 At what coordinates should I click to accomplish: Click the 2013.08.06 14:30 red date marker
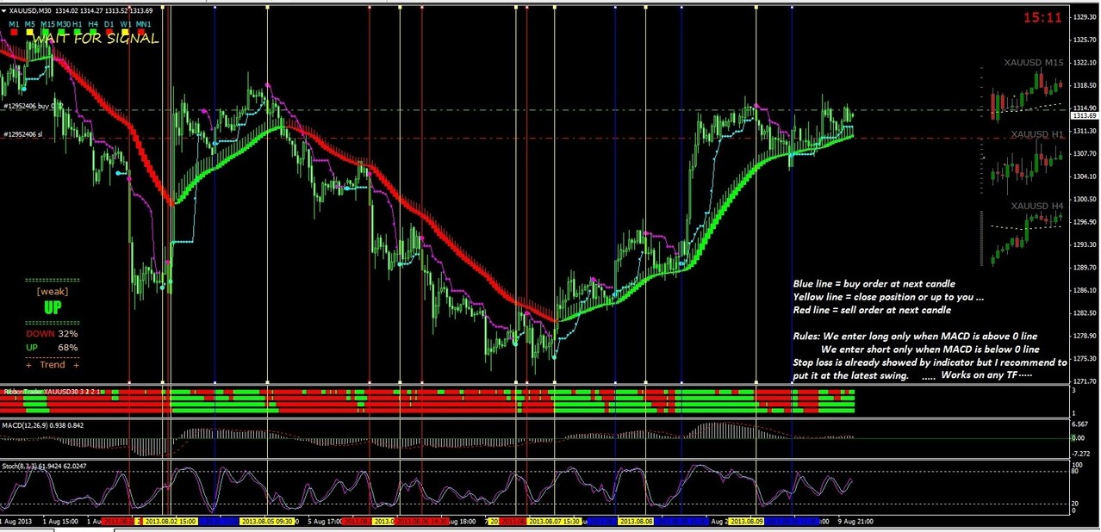(x=422, y=522)
